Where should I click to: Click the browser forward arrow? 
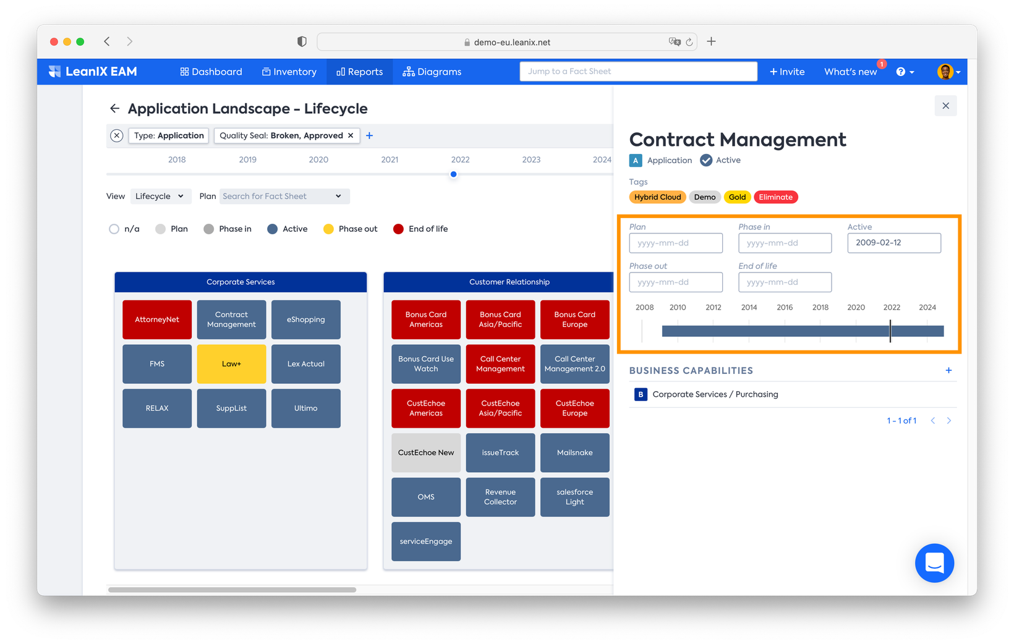[129, 41]
